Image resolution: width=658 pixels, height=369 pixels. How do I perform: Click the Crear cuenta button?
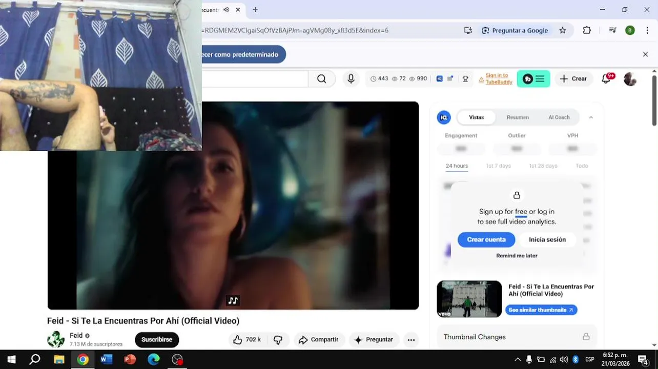pos(486,239)
